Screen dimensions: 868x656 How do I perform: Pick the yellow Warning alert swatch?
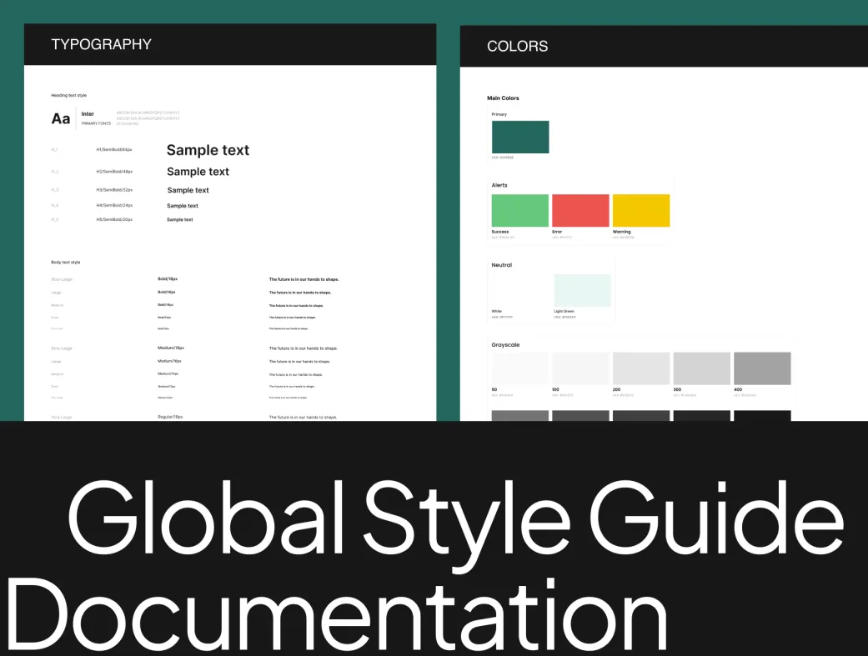click(x=641, y=210)
